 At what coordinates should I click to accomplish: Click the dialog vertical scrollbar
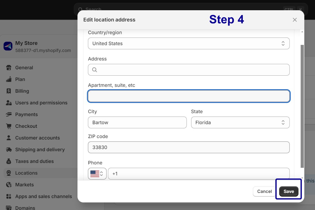pyautogui.click(x=302, y=106)
